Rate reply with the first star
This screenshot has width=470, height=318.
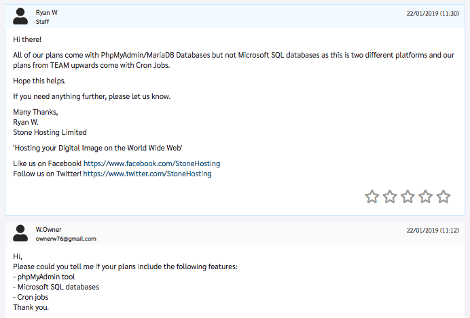(372, 197)
